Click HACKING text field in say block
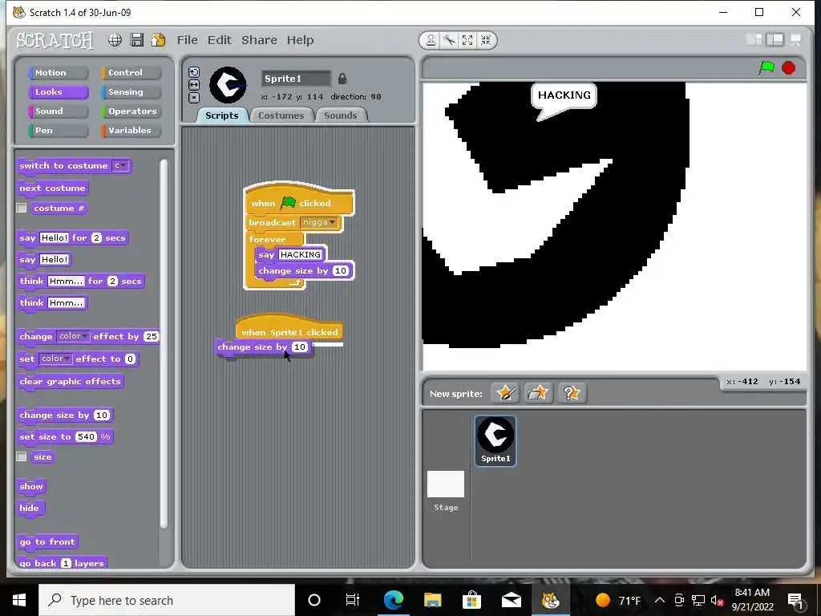Image resolution: width=821 pixels, height=616 pixels. tap(301, 254)
